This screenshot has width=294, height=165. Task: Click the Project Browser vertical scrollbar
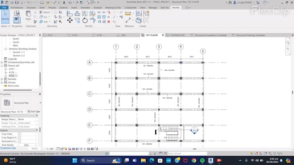coord(40,79)
